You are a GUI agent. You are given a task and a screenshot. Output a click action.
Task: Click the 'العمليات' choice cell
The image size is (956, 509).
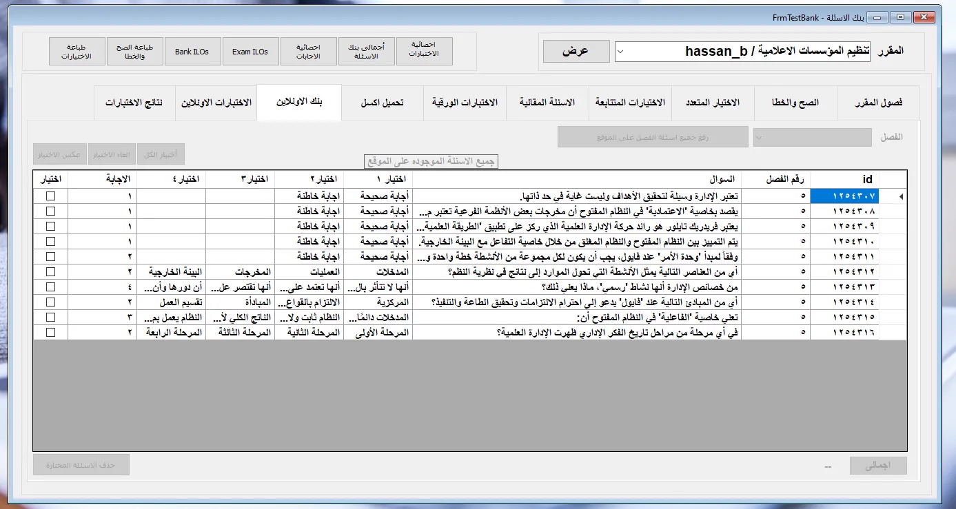pyautogui.click(x=308, y=271)
